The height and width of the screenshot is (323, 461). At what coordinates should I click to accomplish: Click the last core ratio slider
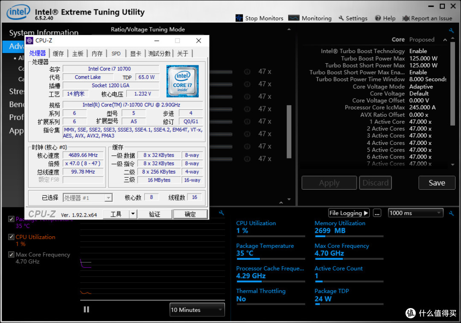pos(221,159)
